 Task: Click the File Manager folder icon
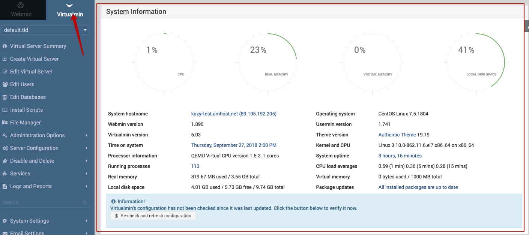[x=5, y=123]
